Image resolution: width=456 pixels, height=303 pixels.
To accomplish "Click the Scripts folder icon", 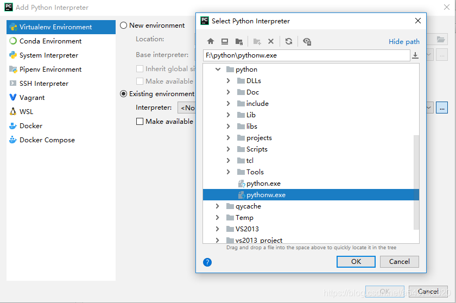I will [241, 149].
